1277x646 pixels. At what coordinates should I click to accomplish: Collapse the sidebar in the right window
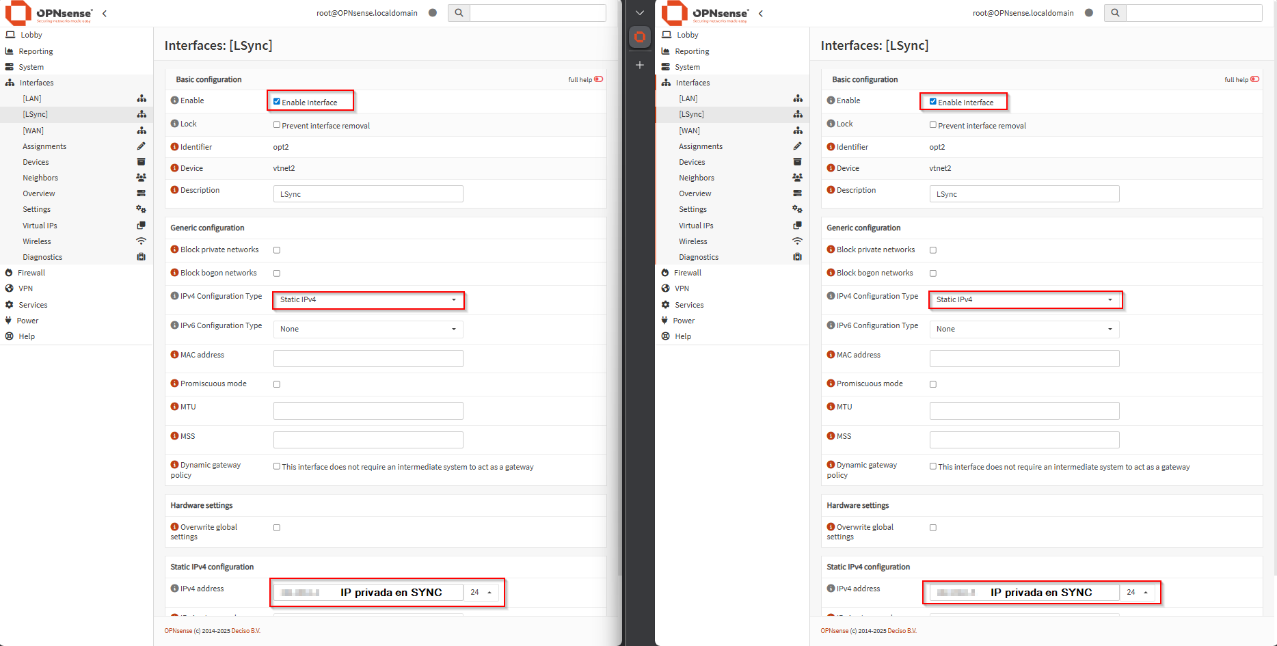point(761,13)
